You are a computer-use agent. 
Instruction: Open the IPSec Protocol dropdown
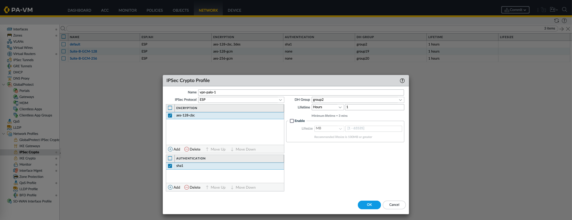241,100
